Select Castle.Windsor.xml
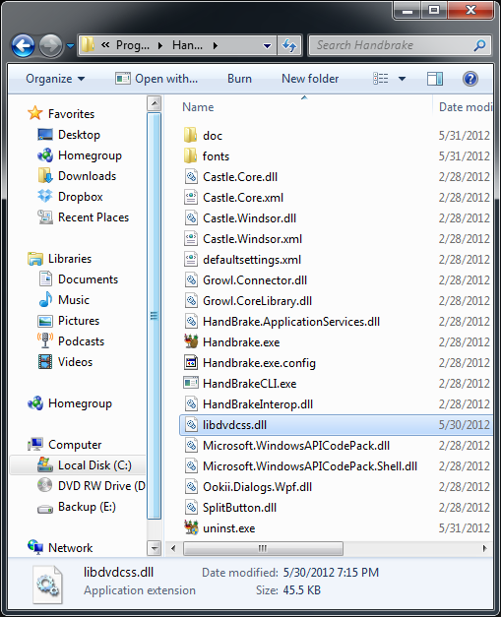The width and height of the screenshot is (501, 617). [252, 239]
